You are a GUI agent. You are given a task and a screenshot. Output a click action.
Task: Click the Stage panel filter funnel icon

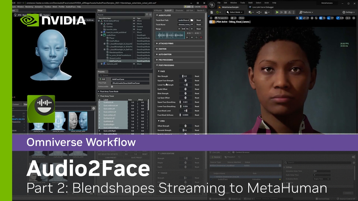coord(146,14)
